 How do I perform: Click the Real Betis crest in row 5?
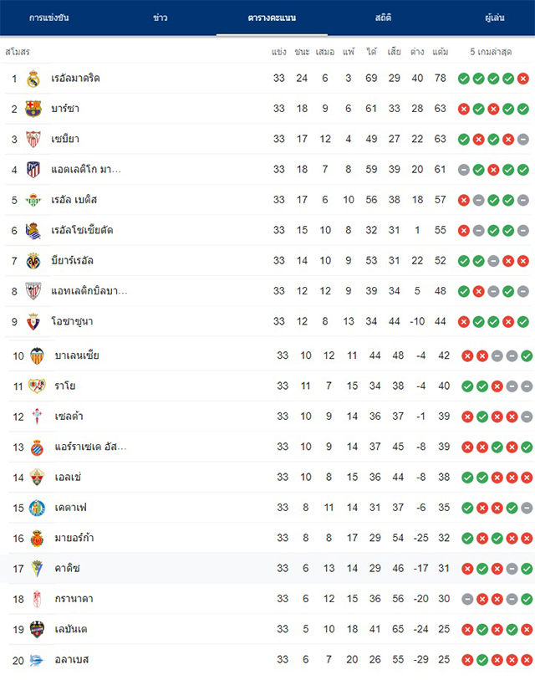pos(33,200)
